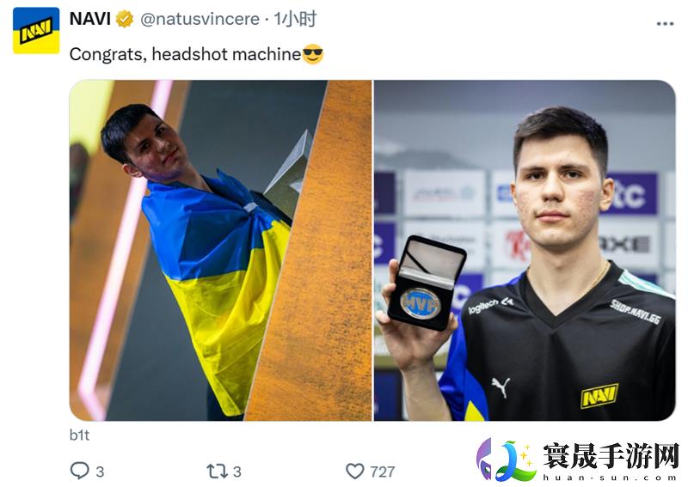Screen dimensions: 688x487
Task: Click the 寰晟手游网 watermark text
Action: pos(611,456)
